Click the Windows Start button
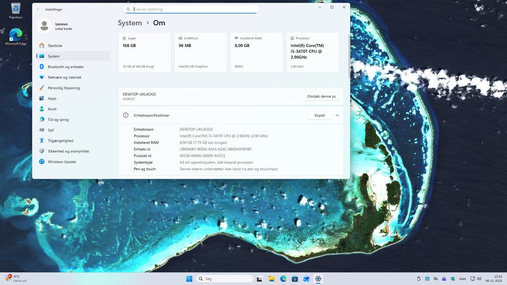 189,279
